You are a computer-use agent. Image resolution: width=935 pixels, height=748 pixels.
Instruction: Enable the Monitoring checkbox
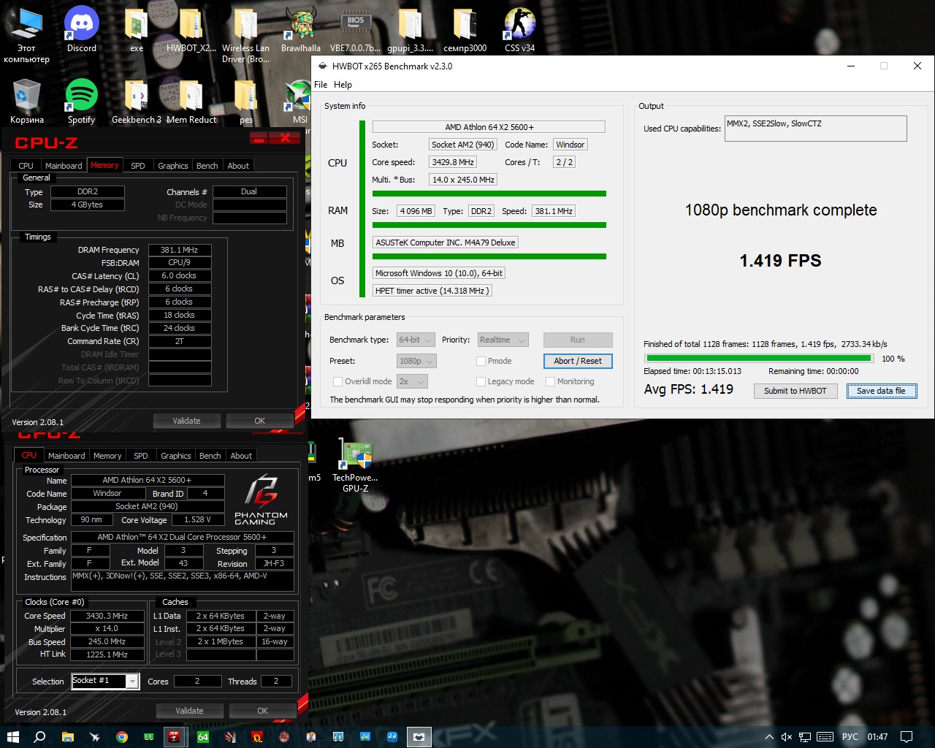[550, 381]
